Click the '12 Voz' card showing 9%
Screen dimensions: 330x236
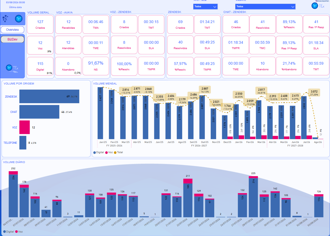coord(40,45)
